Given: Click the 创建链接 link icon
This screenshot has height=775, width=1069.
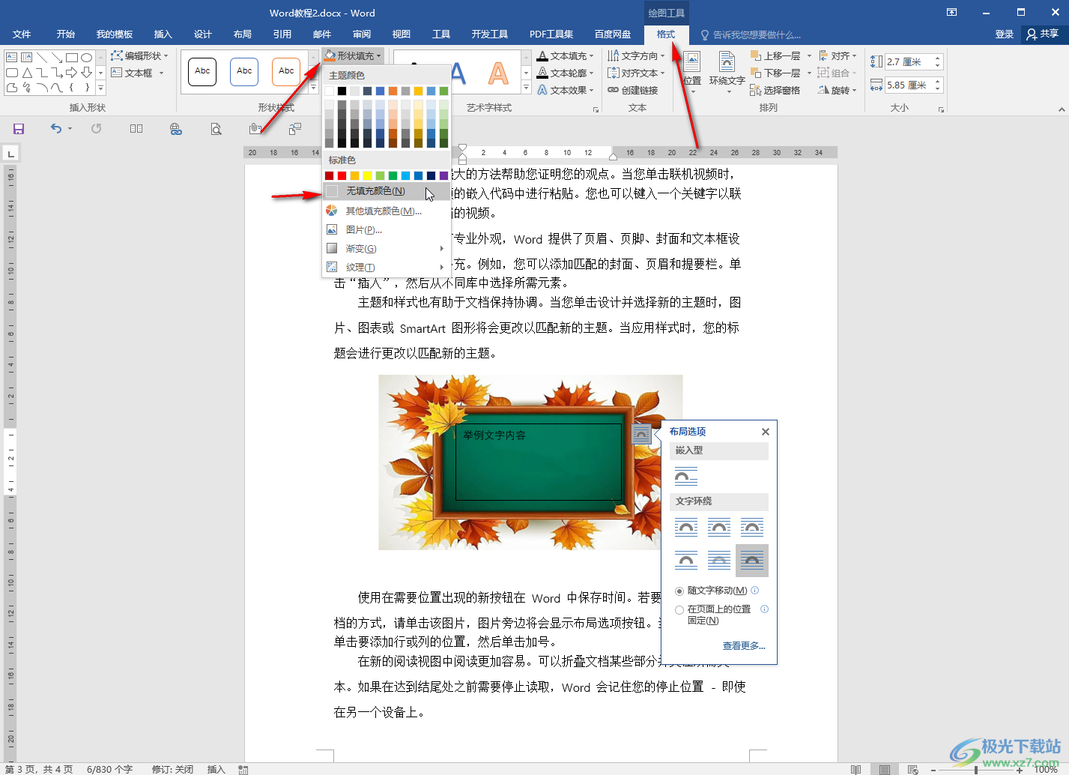Looking at the screenshot, I should click(x=633, y=90).
